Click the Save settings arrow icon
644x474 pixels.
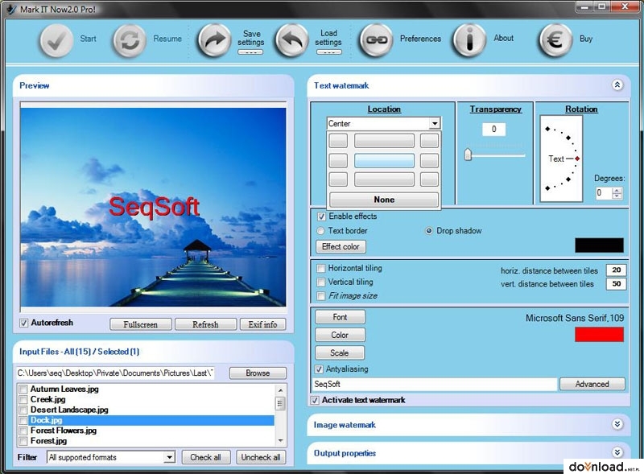(x=214, y=40)
